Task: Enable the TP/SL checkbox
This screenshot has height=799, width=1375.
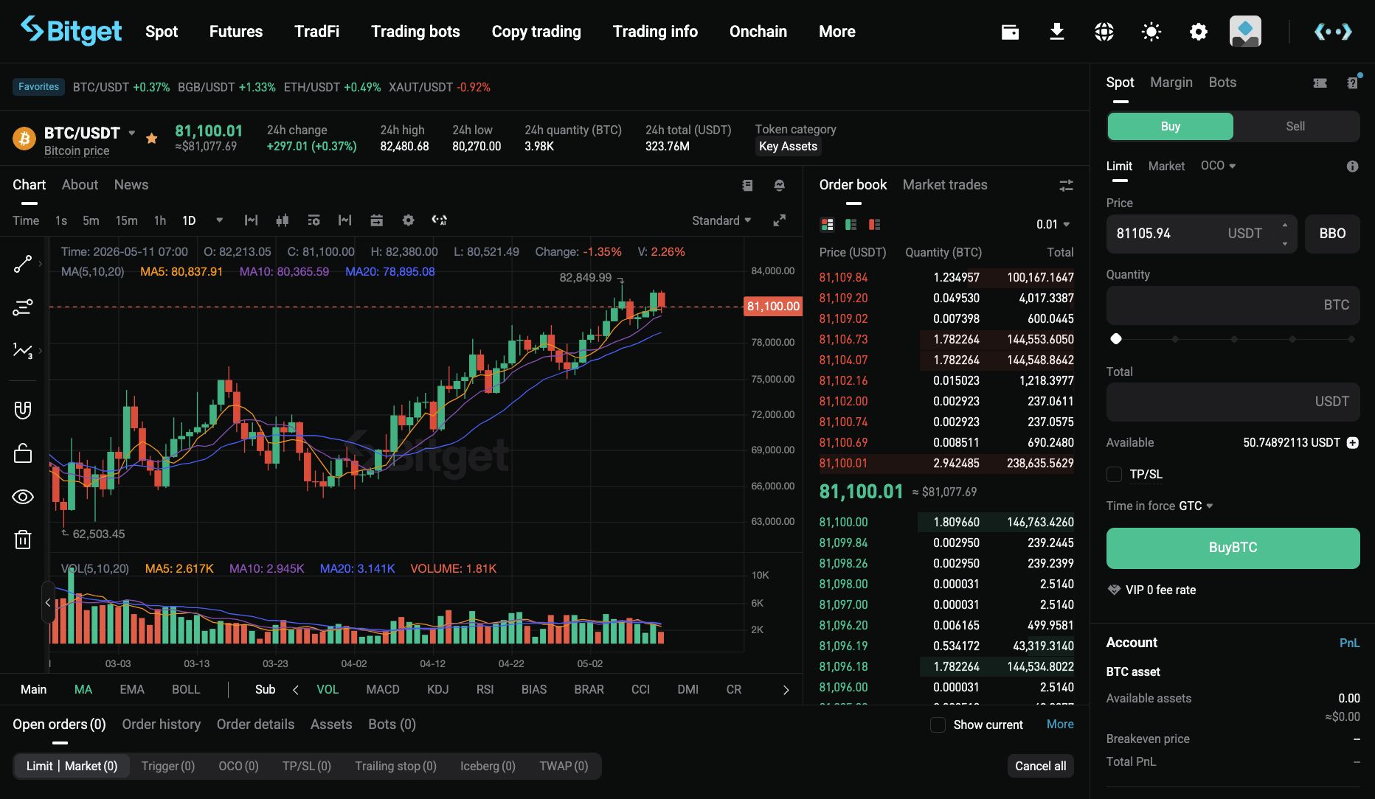Action: point(1115,475)
